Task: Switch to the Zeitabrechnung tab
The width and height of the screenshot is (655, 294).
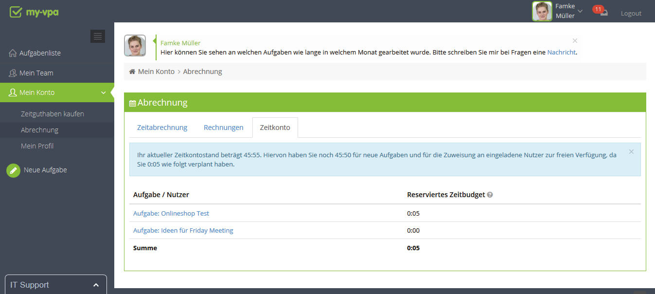Action: click(162, 128)
